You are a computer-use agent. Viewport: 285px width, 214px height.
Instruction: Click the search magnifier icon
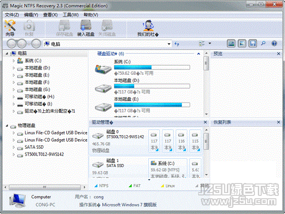point(263,43)
